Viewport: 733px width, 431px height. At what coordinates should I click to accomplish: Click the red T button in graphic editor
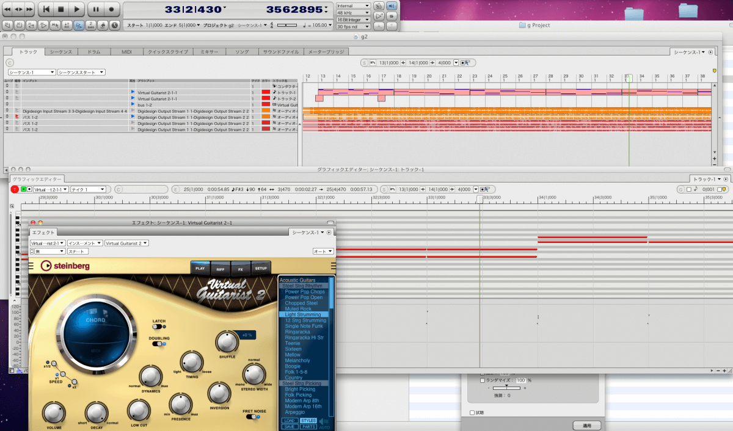pos(15,189)
